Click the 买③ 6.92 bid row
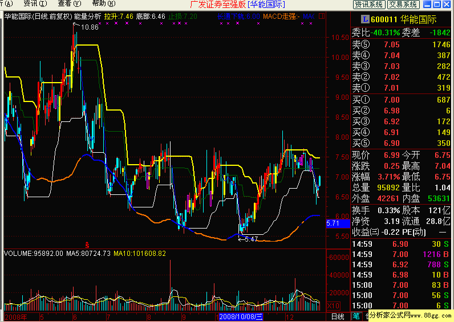This screenshot has height=322, width=454. click(401, 121)
